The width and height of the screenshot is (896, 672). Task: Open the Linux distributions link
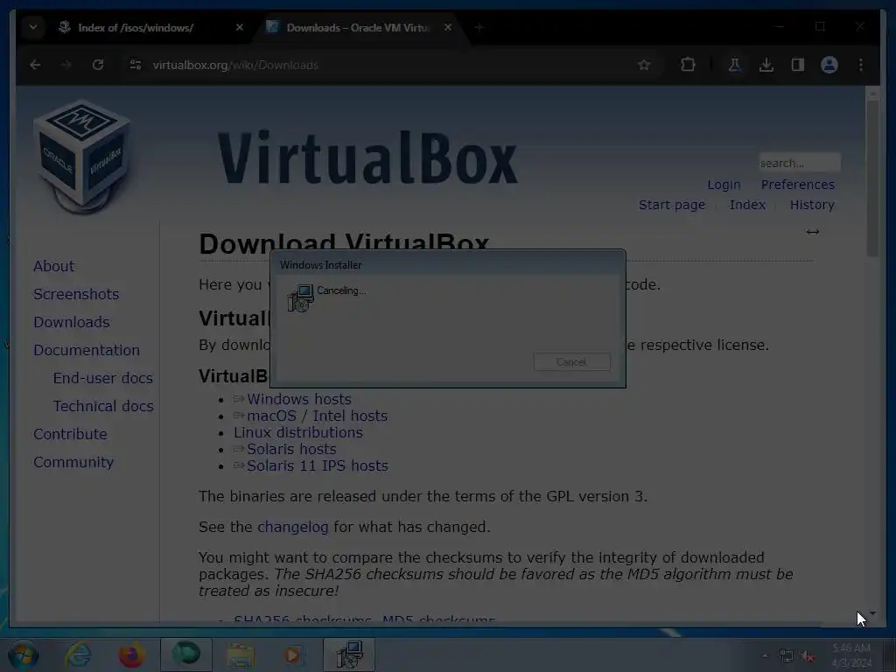pos(297,432)
